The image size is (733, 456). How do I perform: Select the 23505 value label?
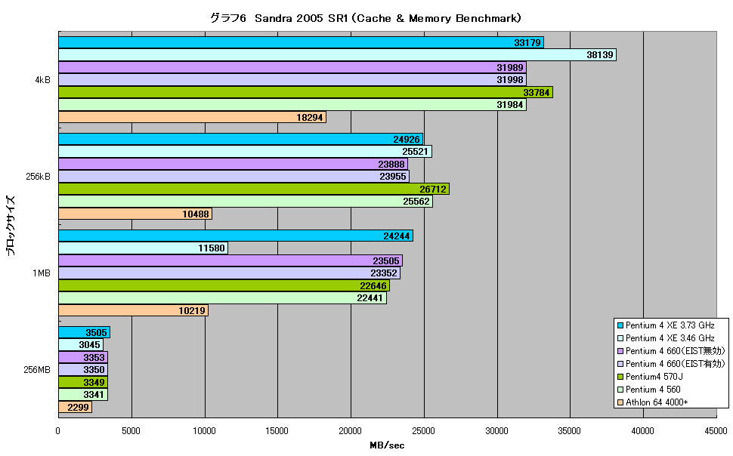(x=386, y=260)
